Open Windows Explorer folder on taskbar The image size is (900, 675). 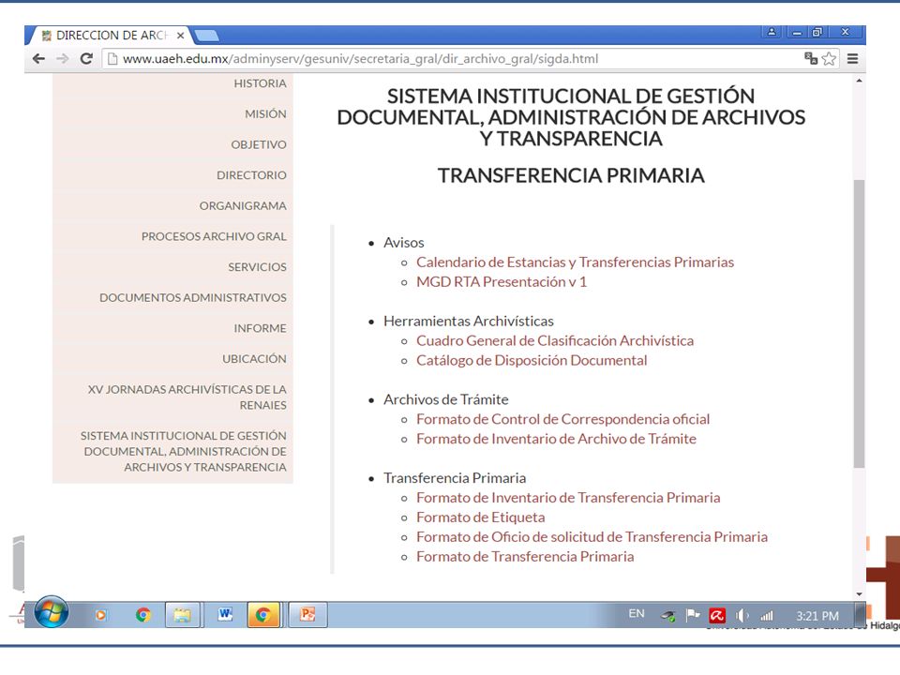point(183,615)
